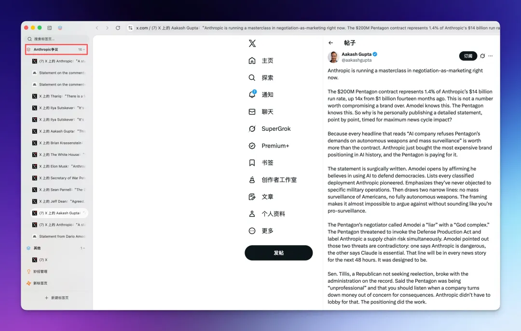Collapse the Anthropic争议 tab group
Screen dimensions: 521x331
[84, 50]
